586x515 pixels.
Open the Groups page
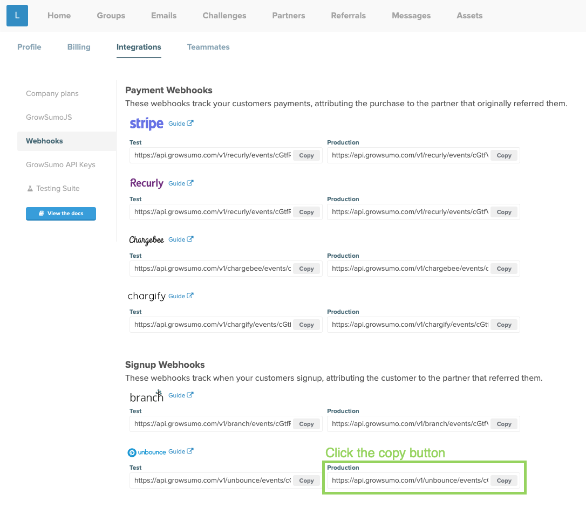click(111, 16)
